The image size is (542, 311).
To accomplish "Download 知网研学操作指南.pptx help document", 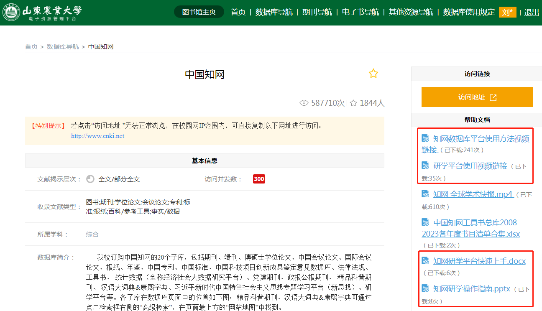I will click(472, 288).
